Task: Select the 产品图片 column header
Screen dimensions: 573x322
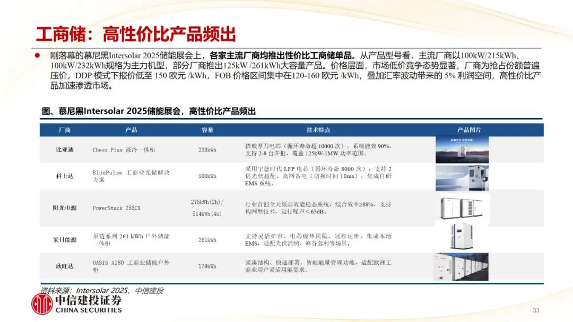Action: click(x=469, y=130)
